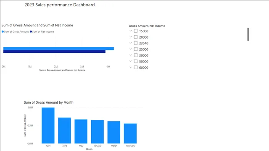Check the 50000 slicer checkbox
The width and height of the screenshot is (269, 151).
tap(136, 61)
